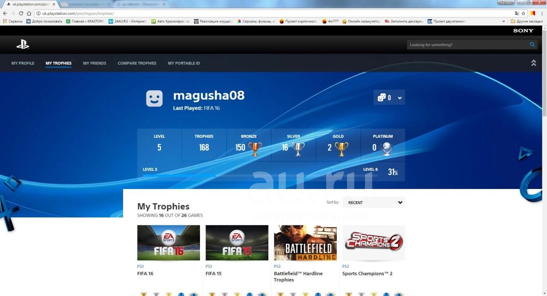Reload the page with refresh icon
Image resolution: width=547 pixels, height=296 pixels.
(21, 13)
